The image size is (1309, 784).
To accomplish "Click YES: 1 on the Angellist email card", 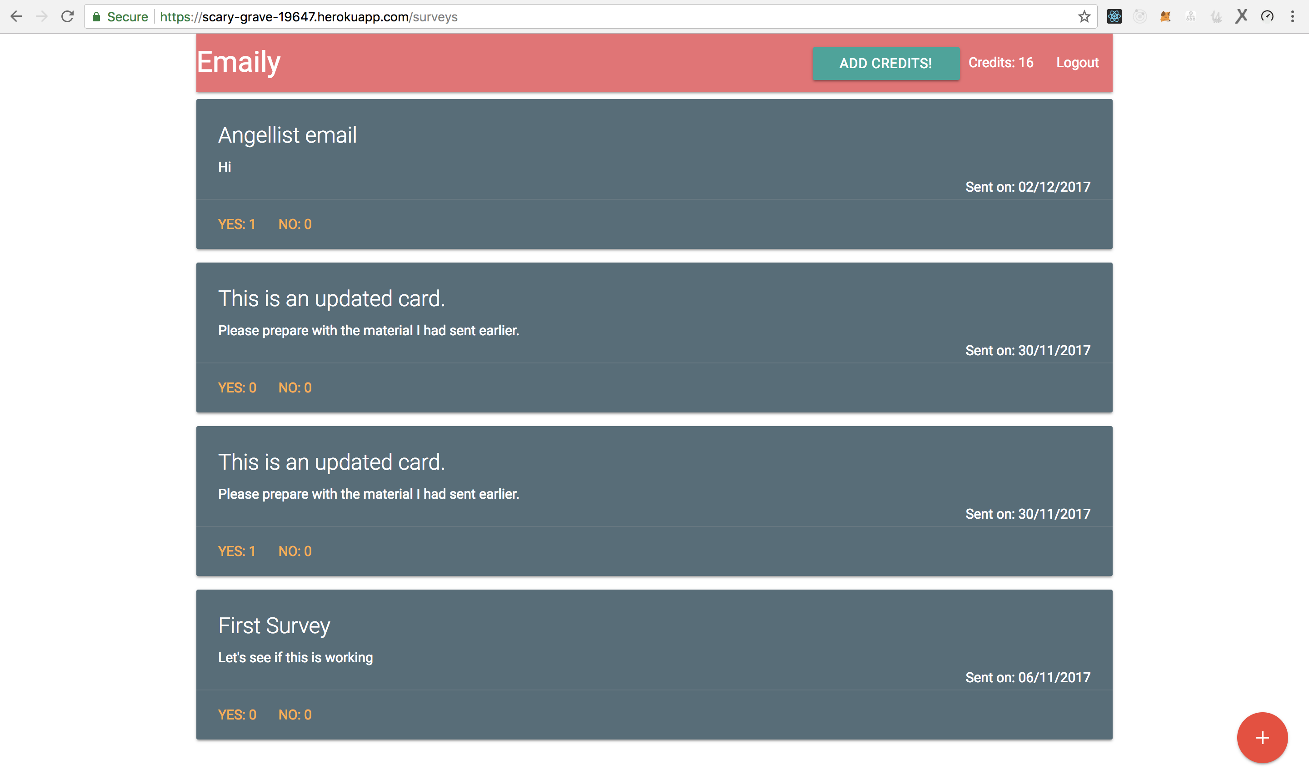I will click(x=236, y=224).
